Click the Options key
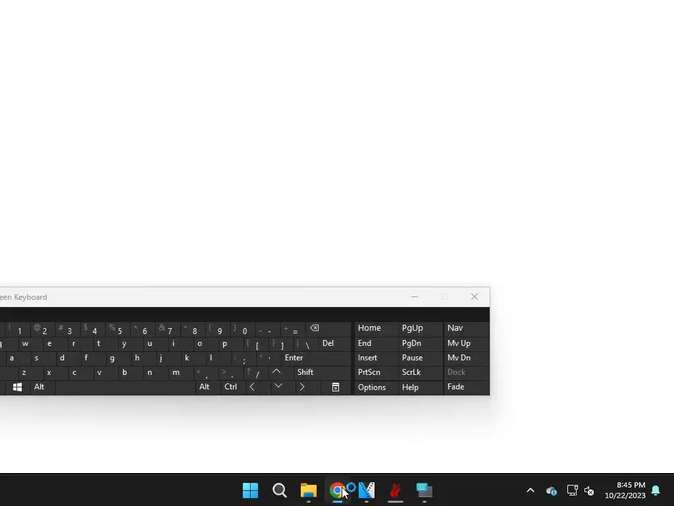This screenshot has height=506, width=674. [376, 387]
